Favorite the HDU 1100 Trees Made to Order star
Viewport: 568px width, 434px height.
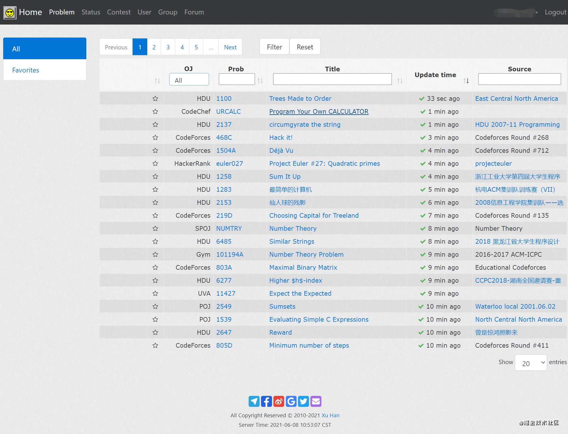pyautogui.click(x=155, y=98)
